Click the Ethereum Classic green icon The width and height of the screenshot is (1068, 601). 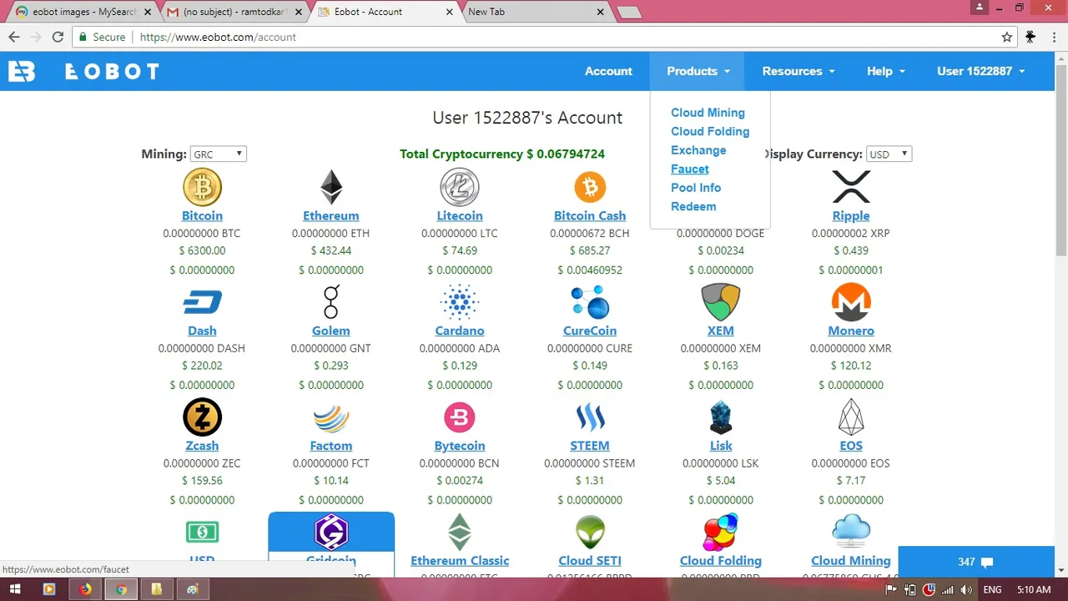[x=460, y=533]
